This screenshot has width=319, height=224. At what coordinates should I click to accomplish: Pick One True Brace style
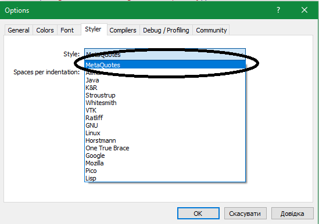[165, 148]
